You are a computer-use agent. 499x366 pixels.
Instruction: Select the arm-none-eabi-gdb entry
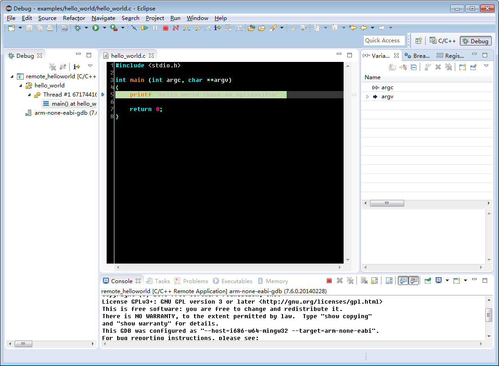61,113
